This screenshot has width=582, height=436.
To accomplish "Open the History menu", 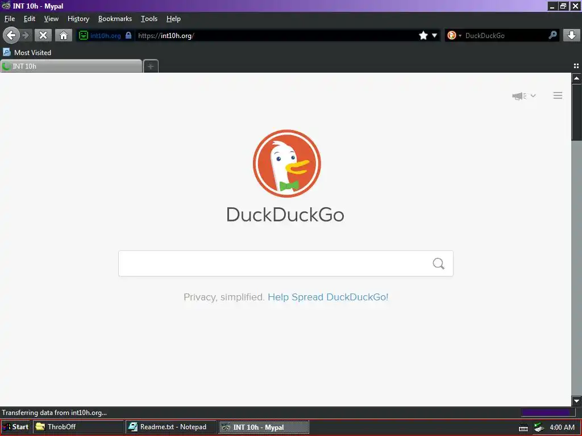I will point(78,19).
